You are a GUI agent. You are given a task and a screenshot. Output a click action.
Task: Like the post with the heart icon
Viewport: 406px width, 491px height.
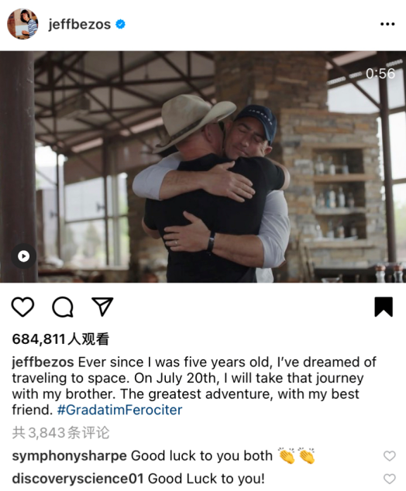click(22, 307)
